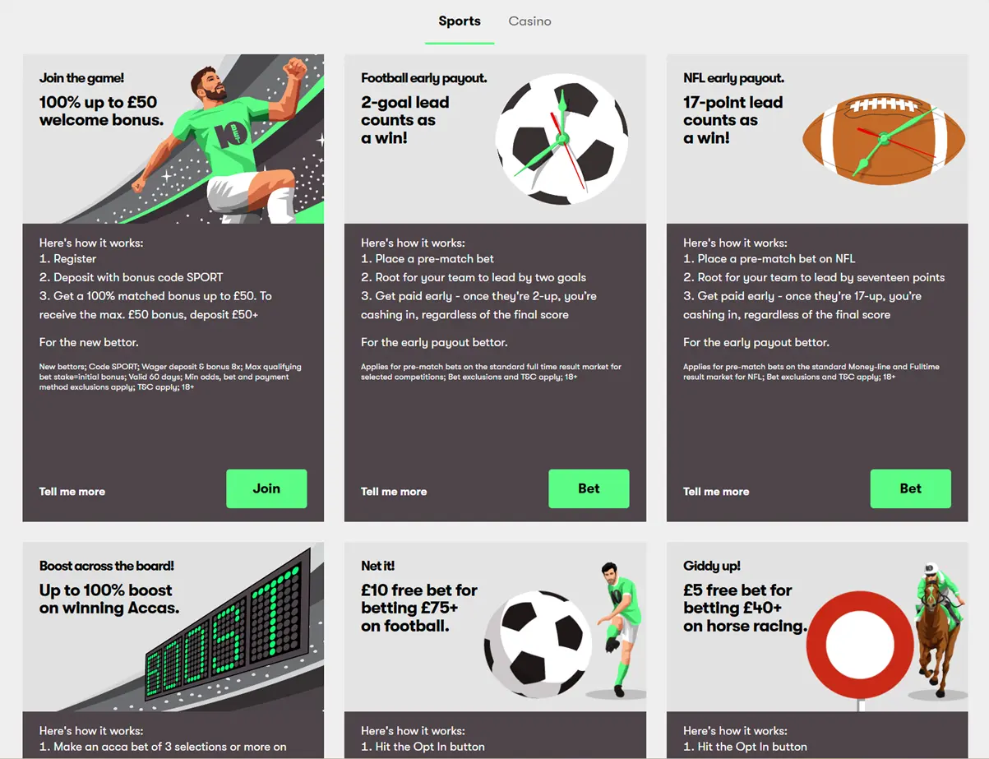Click the 2-goal lead counts as a win heading
This screenshot has height=759, width=989.
(404, 120)
